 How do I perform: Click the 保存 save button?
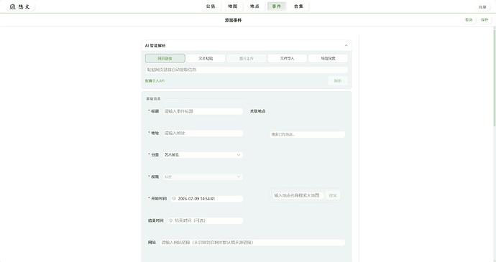point(484,19)
